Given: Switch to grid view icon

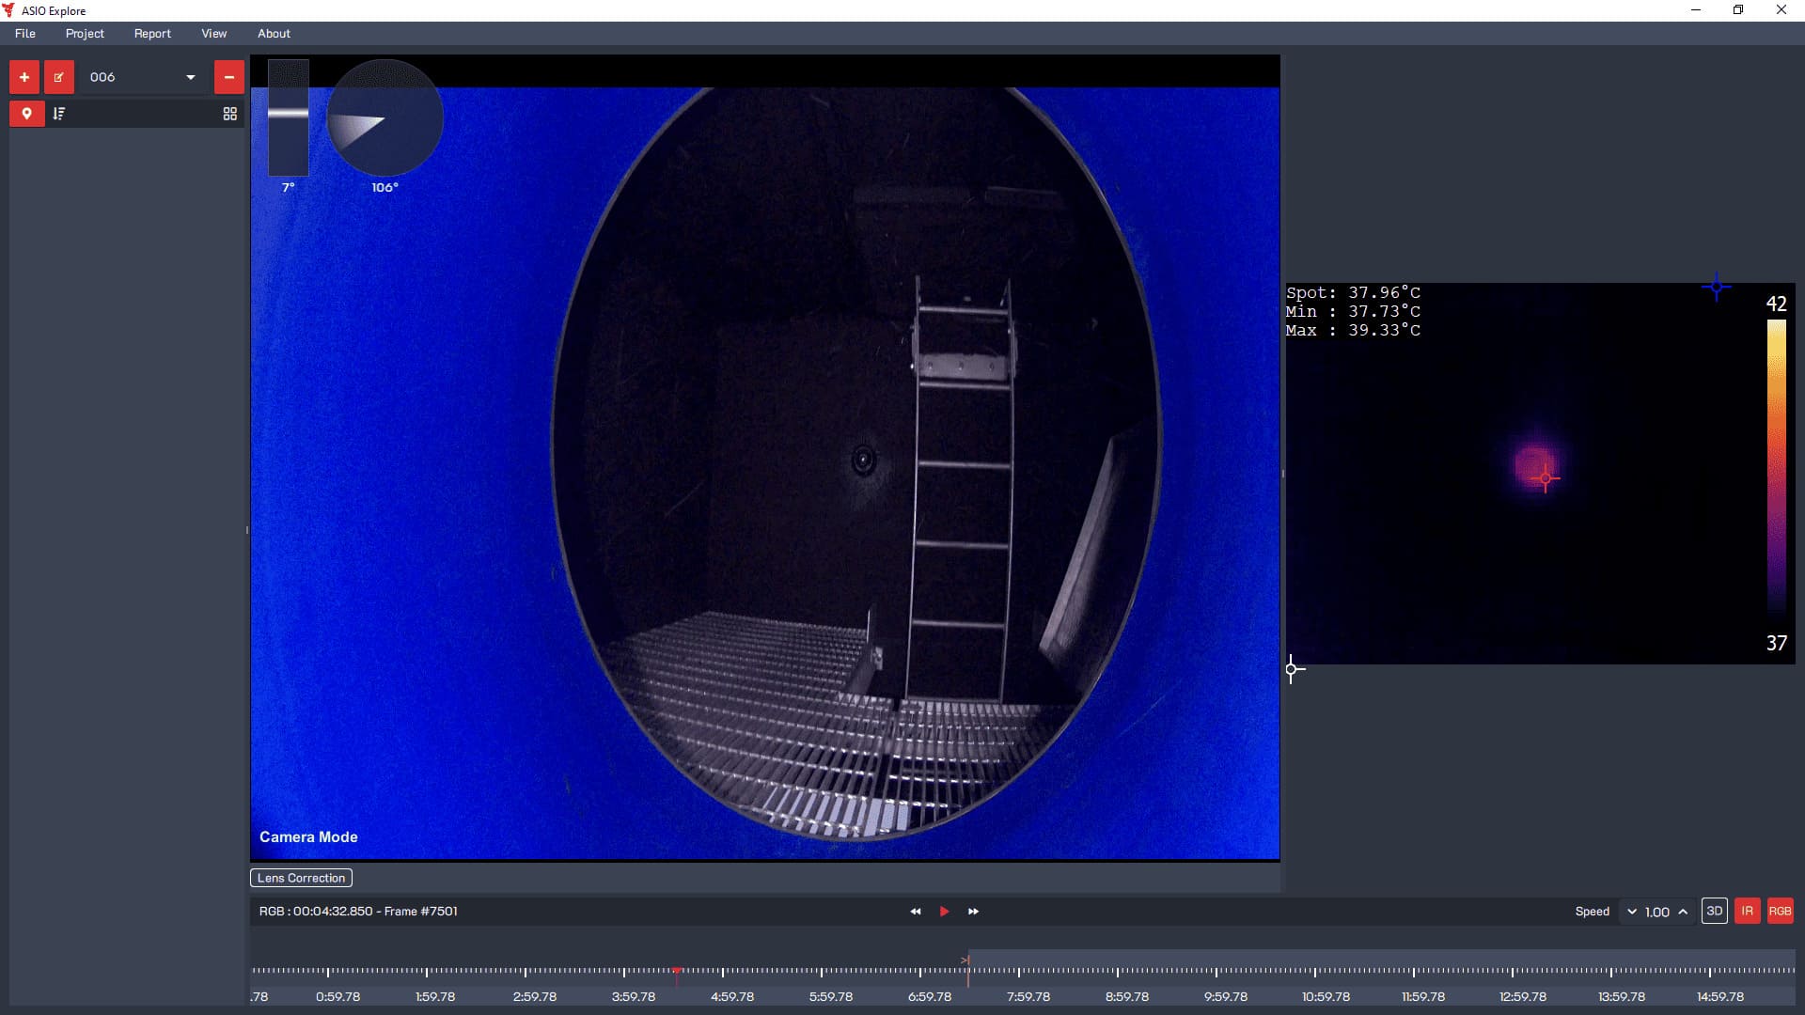Looking at the screenshot, I should pyautogui.click(x=229, y=114).
